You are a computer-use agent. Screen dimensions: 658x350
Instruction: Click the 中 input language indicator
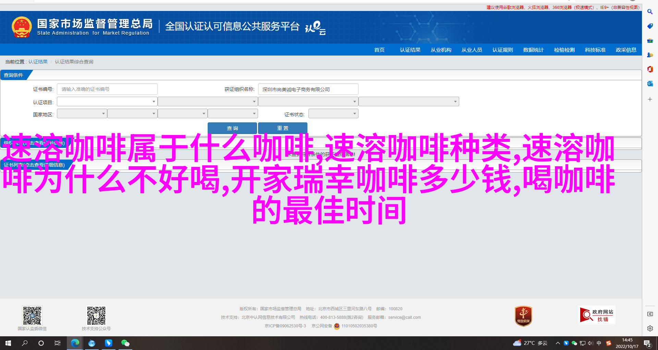tap(599, 343)
